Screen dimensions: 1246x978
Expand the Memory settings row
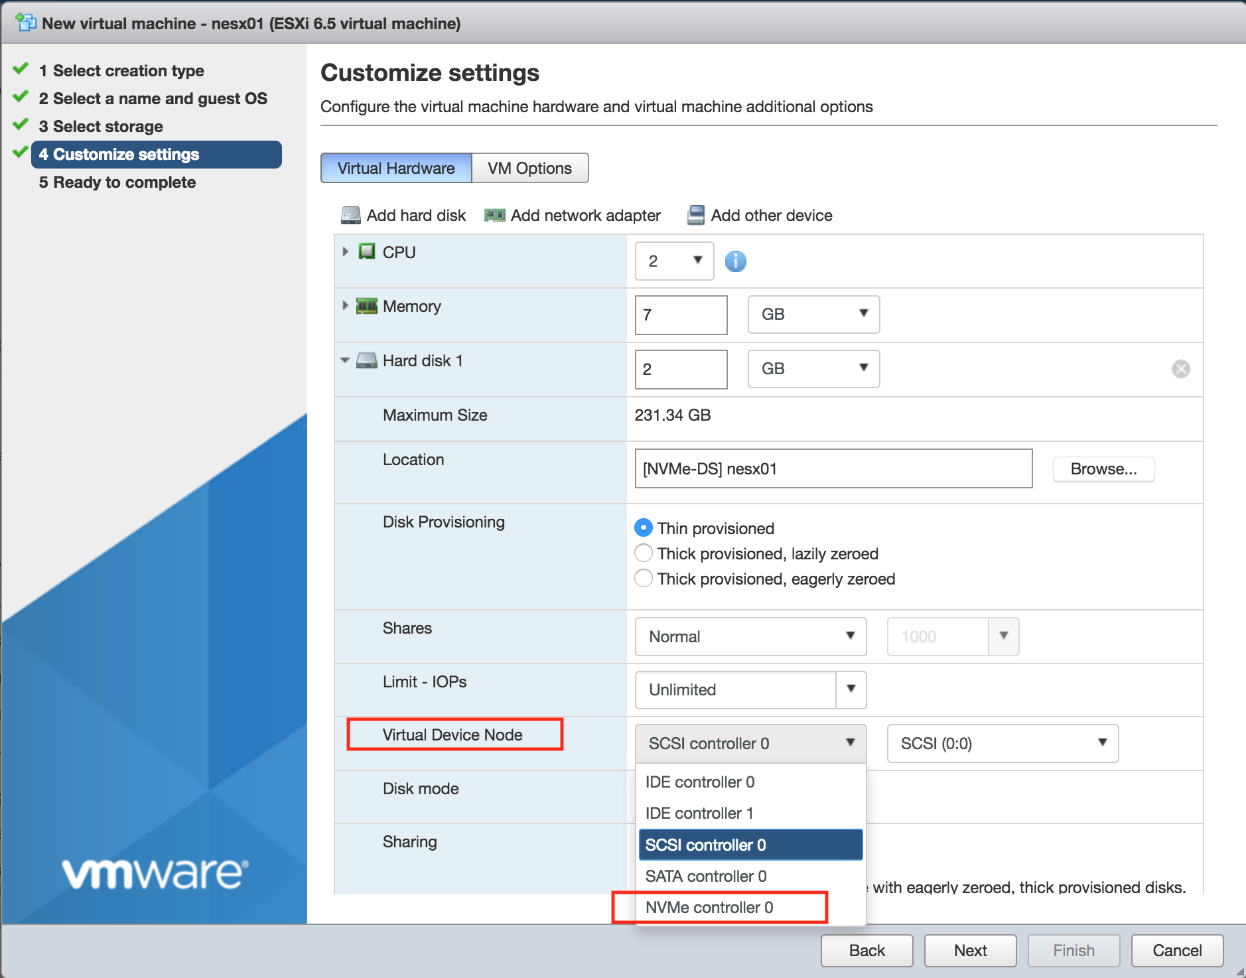(x=345, y=306)
